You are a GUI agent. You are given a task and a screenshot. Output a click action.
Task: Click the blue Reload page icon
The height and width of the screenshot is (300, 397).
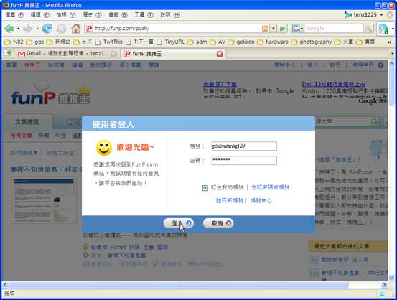point(47,29)
